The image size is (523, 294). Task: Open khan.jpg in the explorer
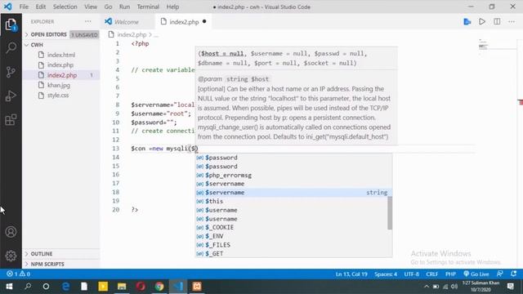(x=59, y=85)
